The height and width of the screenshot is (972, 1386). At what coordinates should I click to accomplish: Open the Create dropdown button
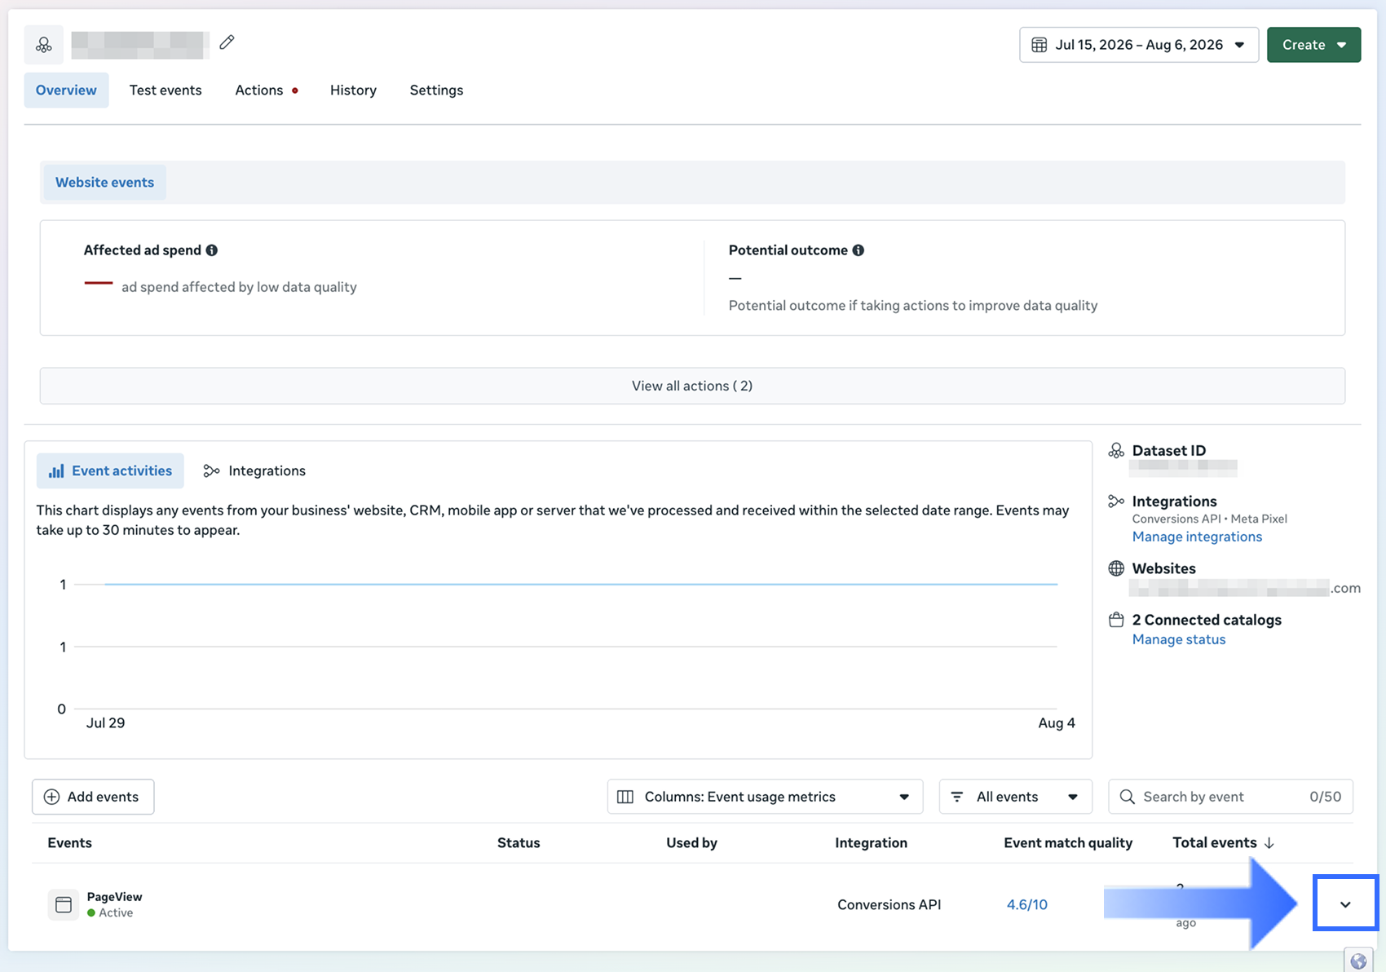point(1313,45)
